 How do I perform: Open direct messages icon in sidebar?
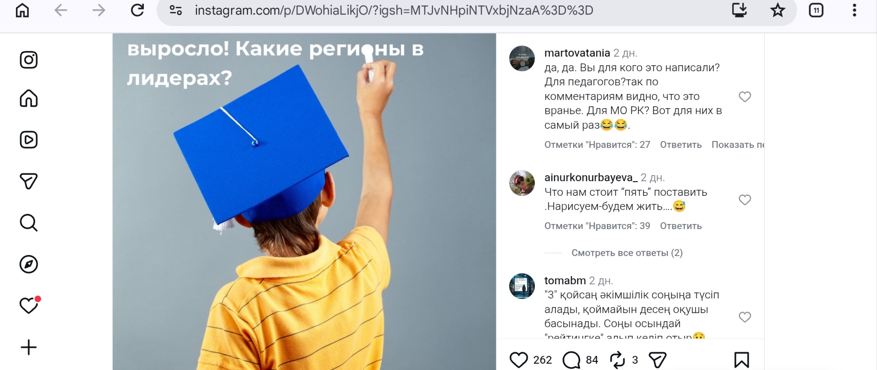pos(29,181)
